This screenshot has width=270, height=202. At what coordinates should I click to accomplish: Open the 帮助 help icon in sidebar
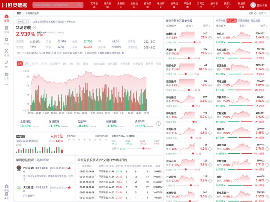tap(6, 188)
